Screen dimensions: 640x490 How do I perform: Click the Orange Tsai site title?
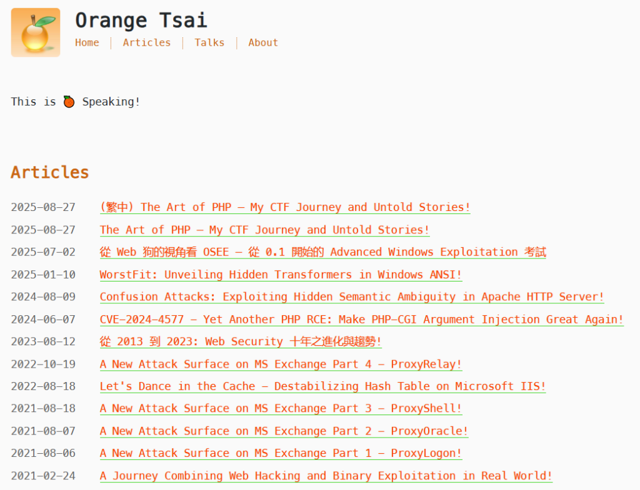141,20
